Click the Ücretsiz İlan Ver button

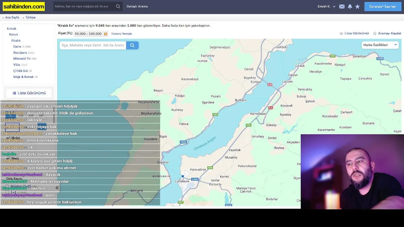(383, 7)
